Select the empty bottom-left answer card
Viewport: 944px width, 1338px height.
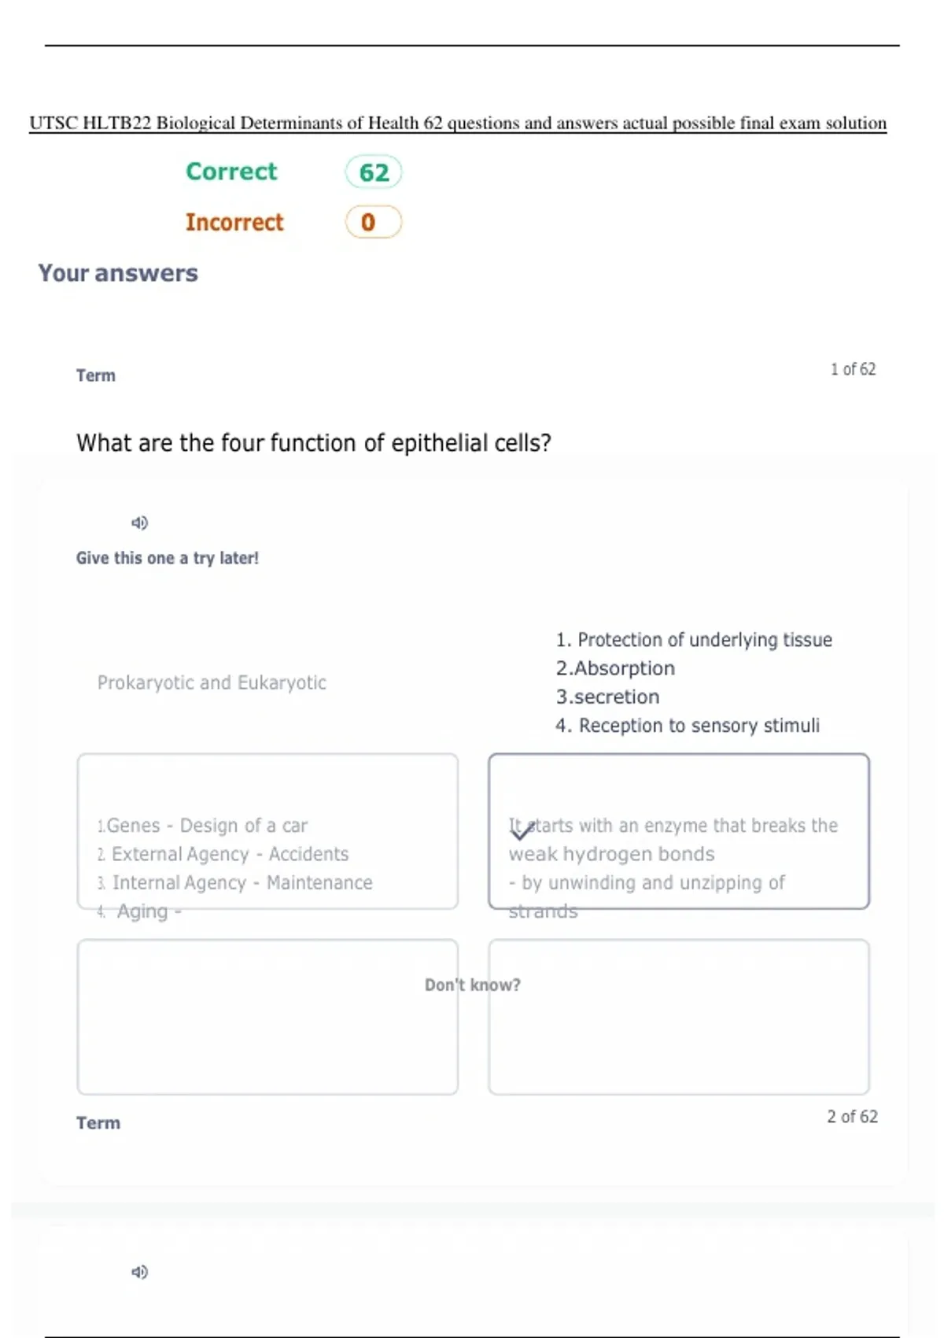(267, 1016)
